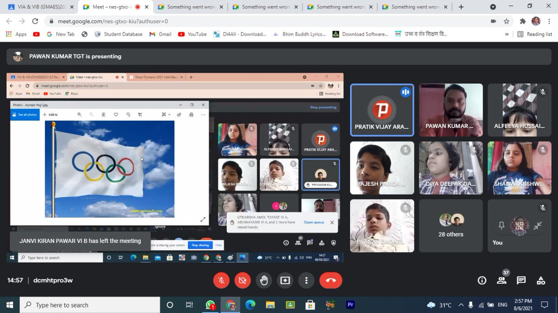
Task: Click the Present now screen-share icon
Action: (x=285, y=280)
